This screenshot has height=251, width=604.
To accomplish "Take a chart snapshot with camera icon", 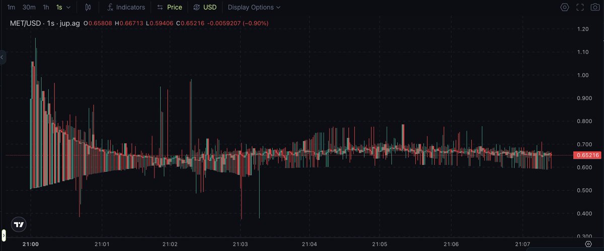I will pos(594,7).
